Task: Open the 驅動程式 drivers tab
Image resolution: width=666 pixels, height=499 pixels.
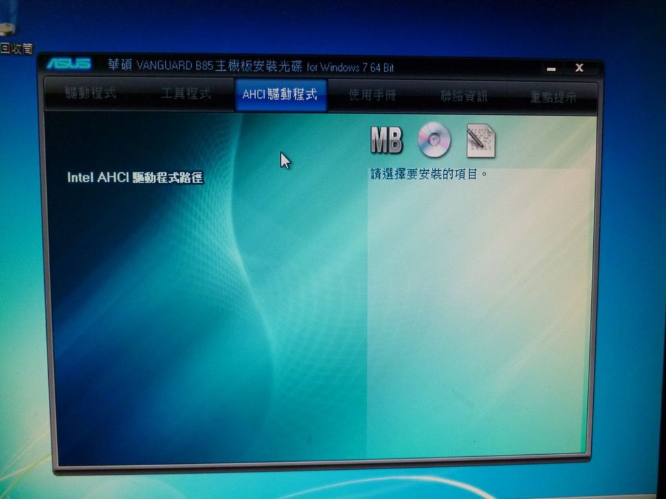Action: [x=90, y=92]
